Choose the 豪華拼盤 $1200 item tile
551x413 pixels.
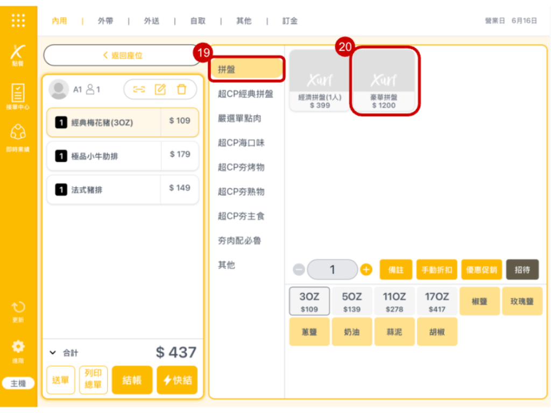pos(383,82)
